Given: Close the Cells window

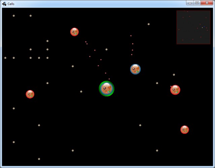Looking at the screenshot, I should (207, 3).
